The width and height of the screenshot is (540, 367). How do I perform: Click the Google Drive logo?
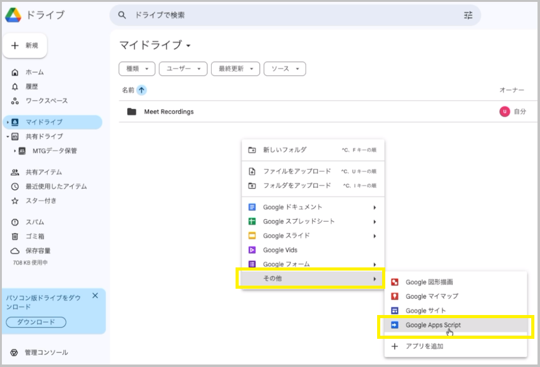[x=13, y=15]
